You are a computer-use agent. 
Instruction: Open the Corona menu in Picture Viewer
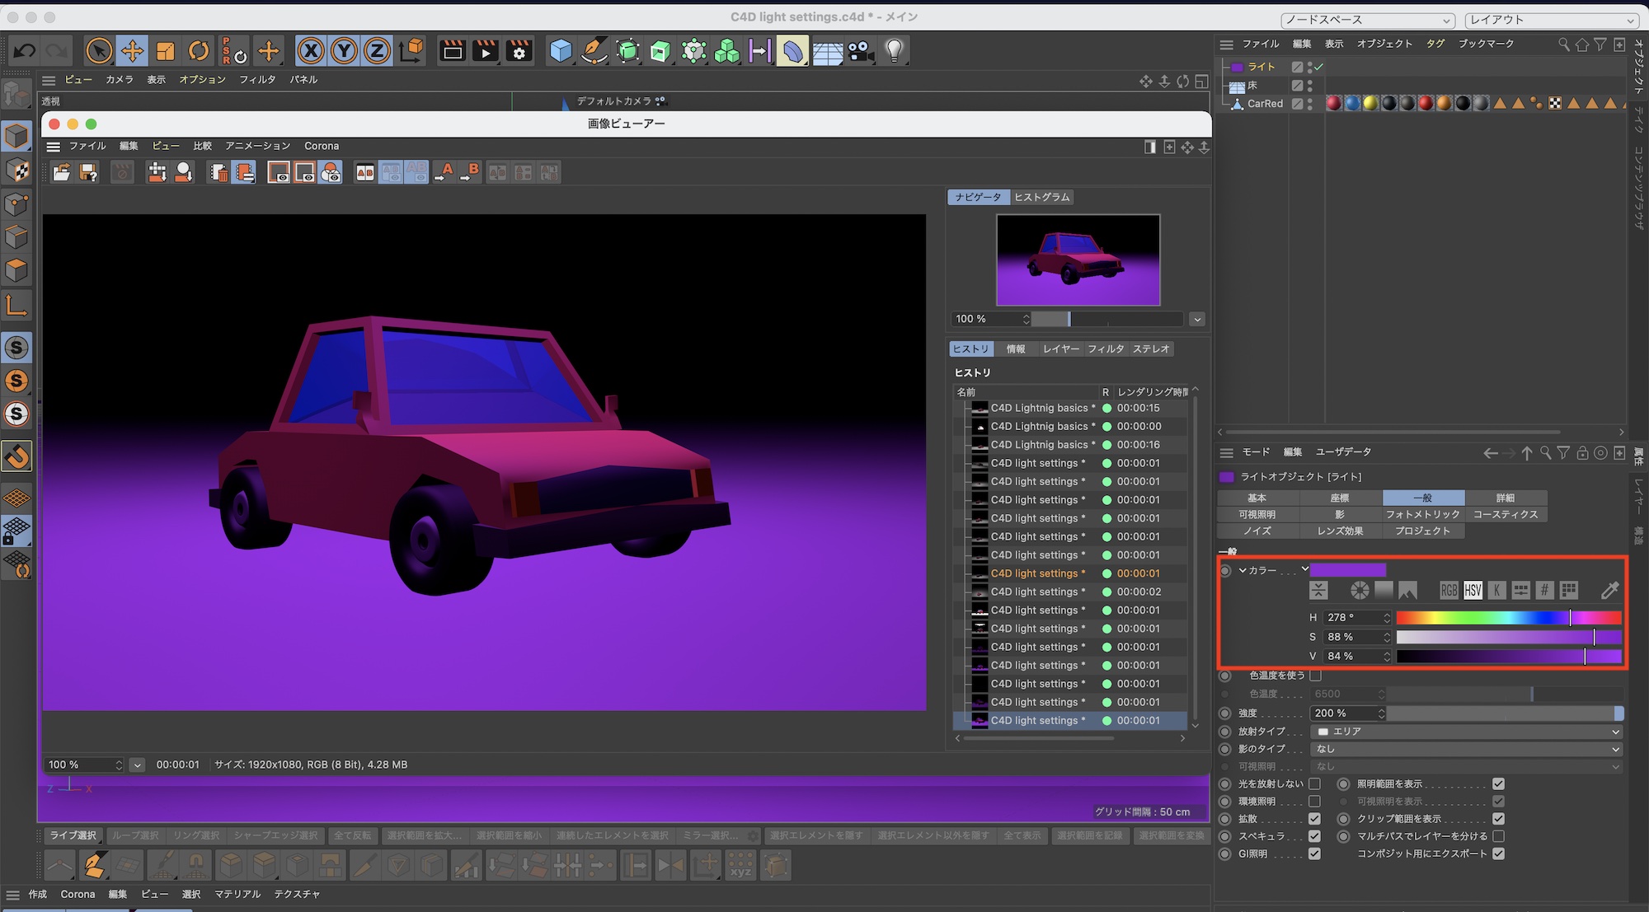pyautogui.click(x=322, y=146)
